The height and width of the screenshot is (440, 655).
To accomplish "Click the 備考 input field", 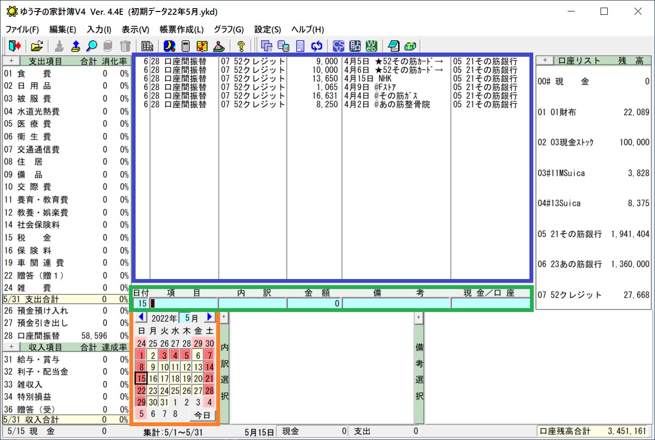I will point(396,303).
